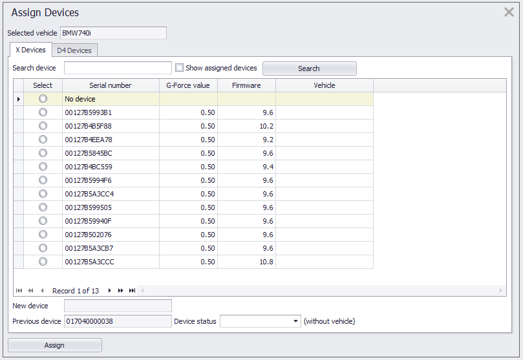Go to next record in navigator
The width and height of the screenshot is (523, 360).
[x=109, y=291]
